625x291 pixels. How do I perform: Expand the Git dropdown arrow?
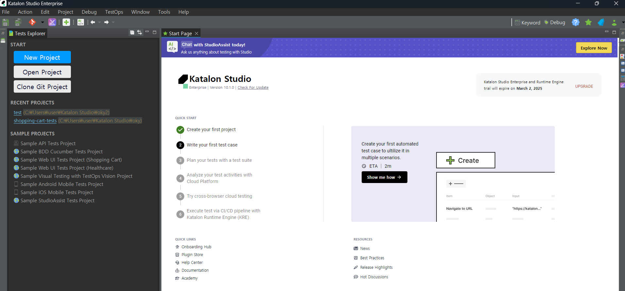point(42,22)
